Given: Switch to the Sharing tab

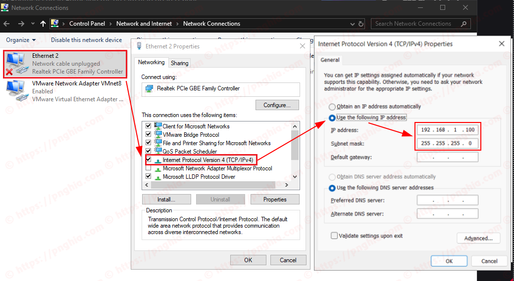Looking at the screenshot, I should [x=179, y=63].
